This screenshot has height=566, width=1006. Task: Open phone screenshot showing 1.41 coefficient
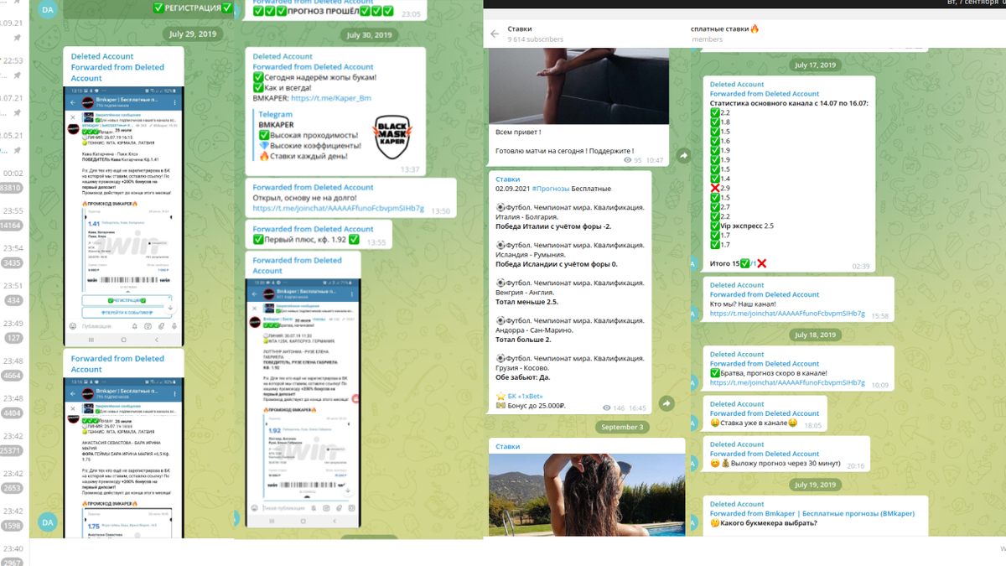click(123, 216)
